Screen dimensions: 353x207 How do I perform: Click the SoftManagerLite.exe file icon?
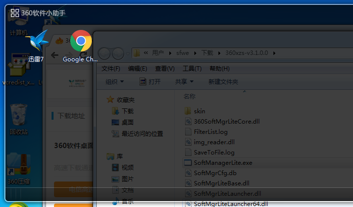click(x=188, y=163)
